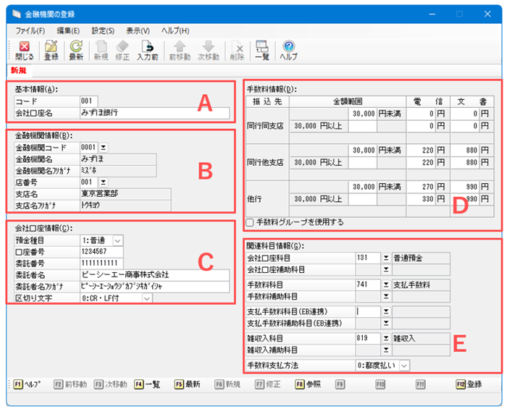This screenshot has height=409, width=507.
Task: Open ヘルプ with the question mark icon
Action: [x=288, y=47]
